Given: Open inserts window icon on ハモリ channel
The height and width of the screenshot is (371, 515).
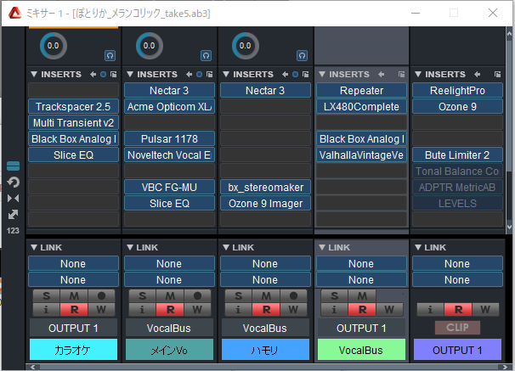Looking at the screenshot, I should click(305, 75).
